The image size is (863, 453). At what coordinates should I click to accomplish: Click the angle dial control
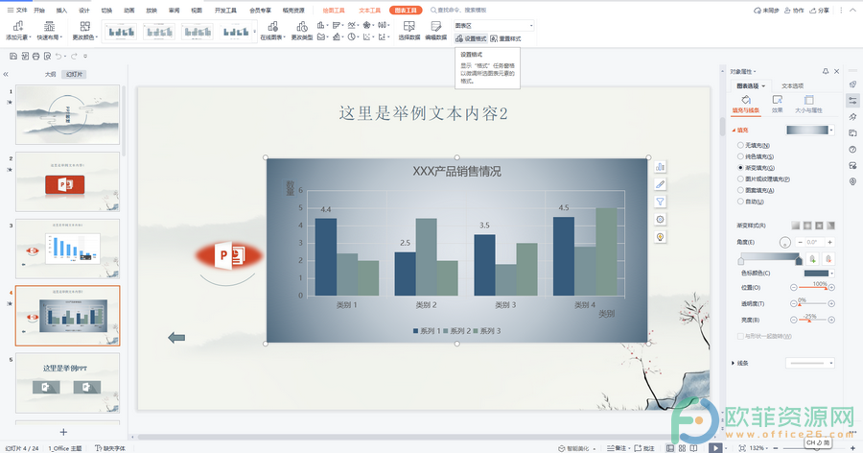(x=784, y=242)
